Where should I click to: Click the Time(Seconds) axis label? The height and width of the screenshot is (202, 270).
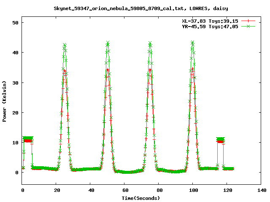(140, 198)
